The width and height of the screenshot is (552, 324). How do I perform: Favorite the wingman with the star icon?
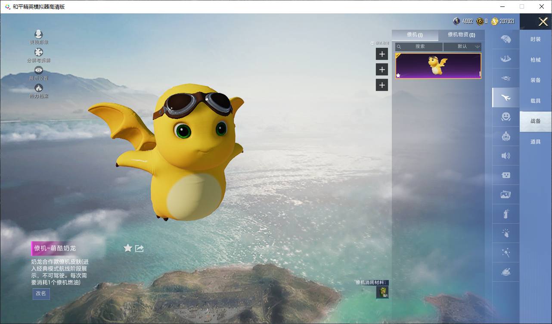128,248
